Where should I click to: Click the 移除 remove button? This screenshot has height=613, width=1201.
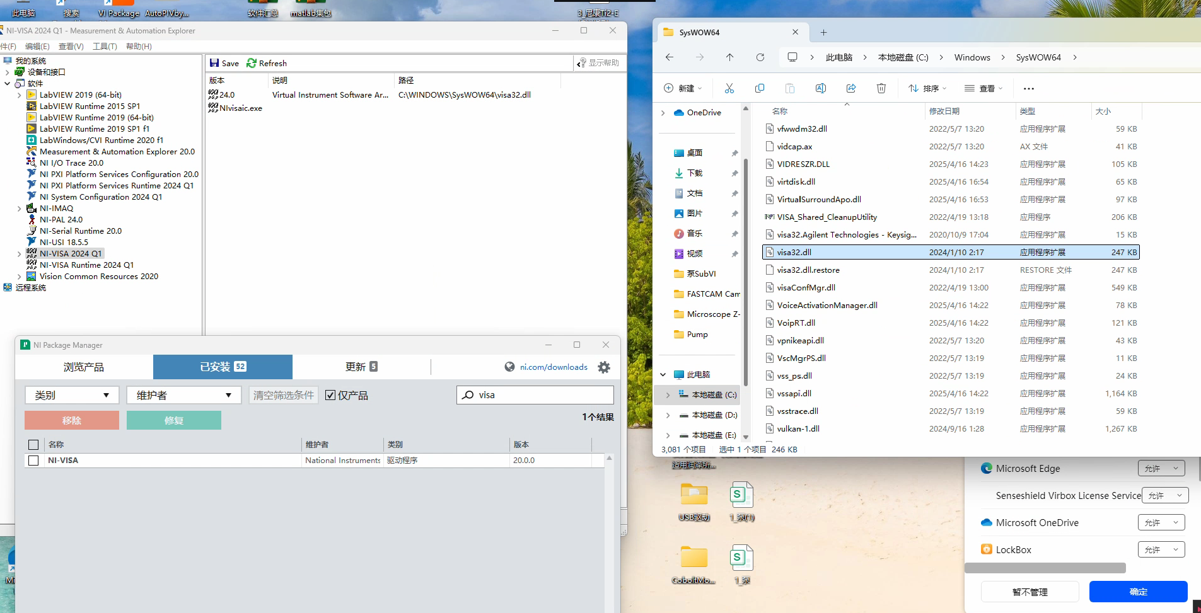72,420
